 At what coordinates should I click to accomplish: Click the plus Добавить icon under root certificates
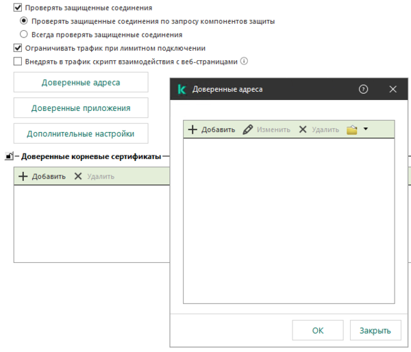coord(23,176)
